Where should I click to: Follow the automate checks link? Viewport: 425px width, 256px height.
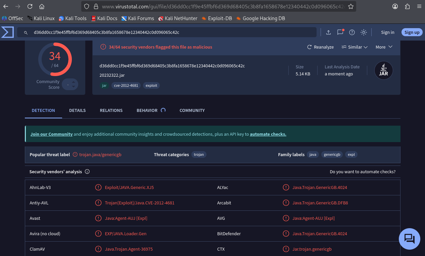(268, 134)
